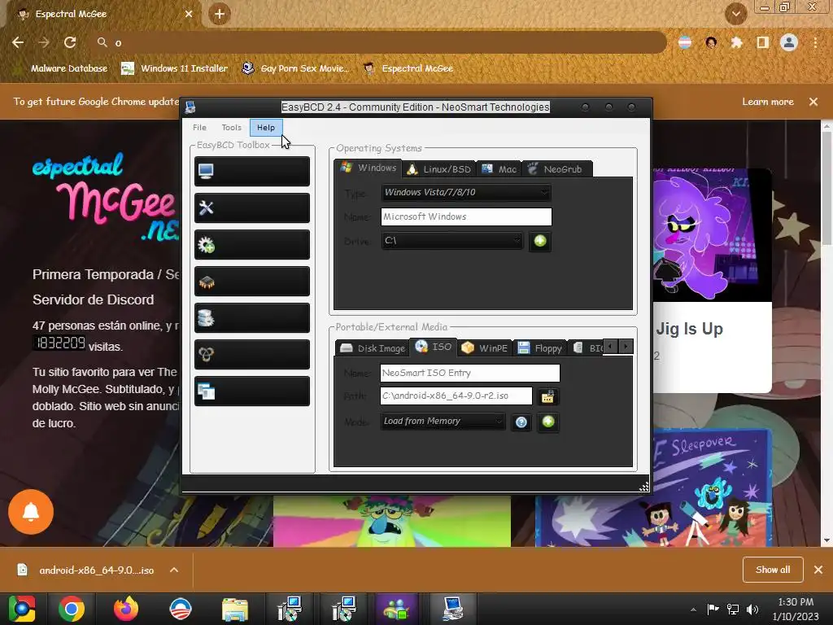Show hidden system tray icons
The height and width of the screenshot is (625, 833).
(x=693, y=610)
